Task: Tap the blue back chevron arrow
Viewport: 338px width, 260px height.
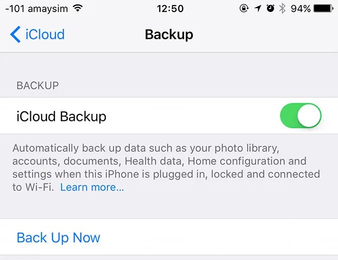Action: click(x=15, y=34)
